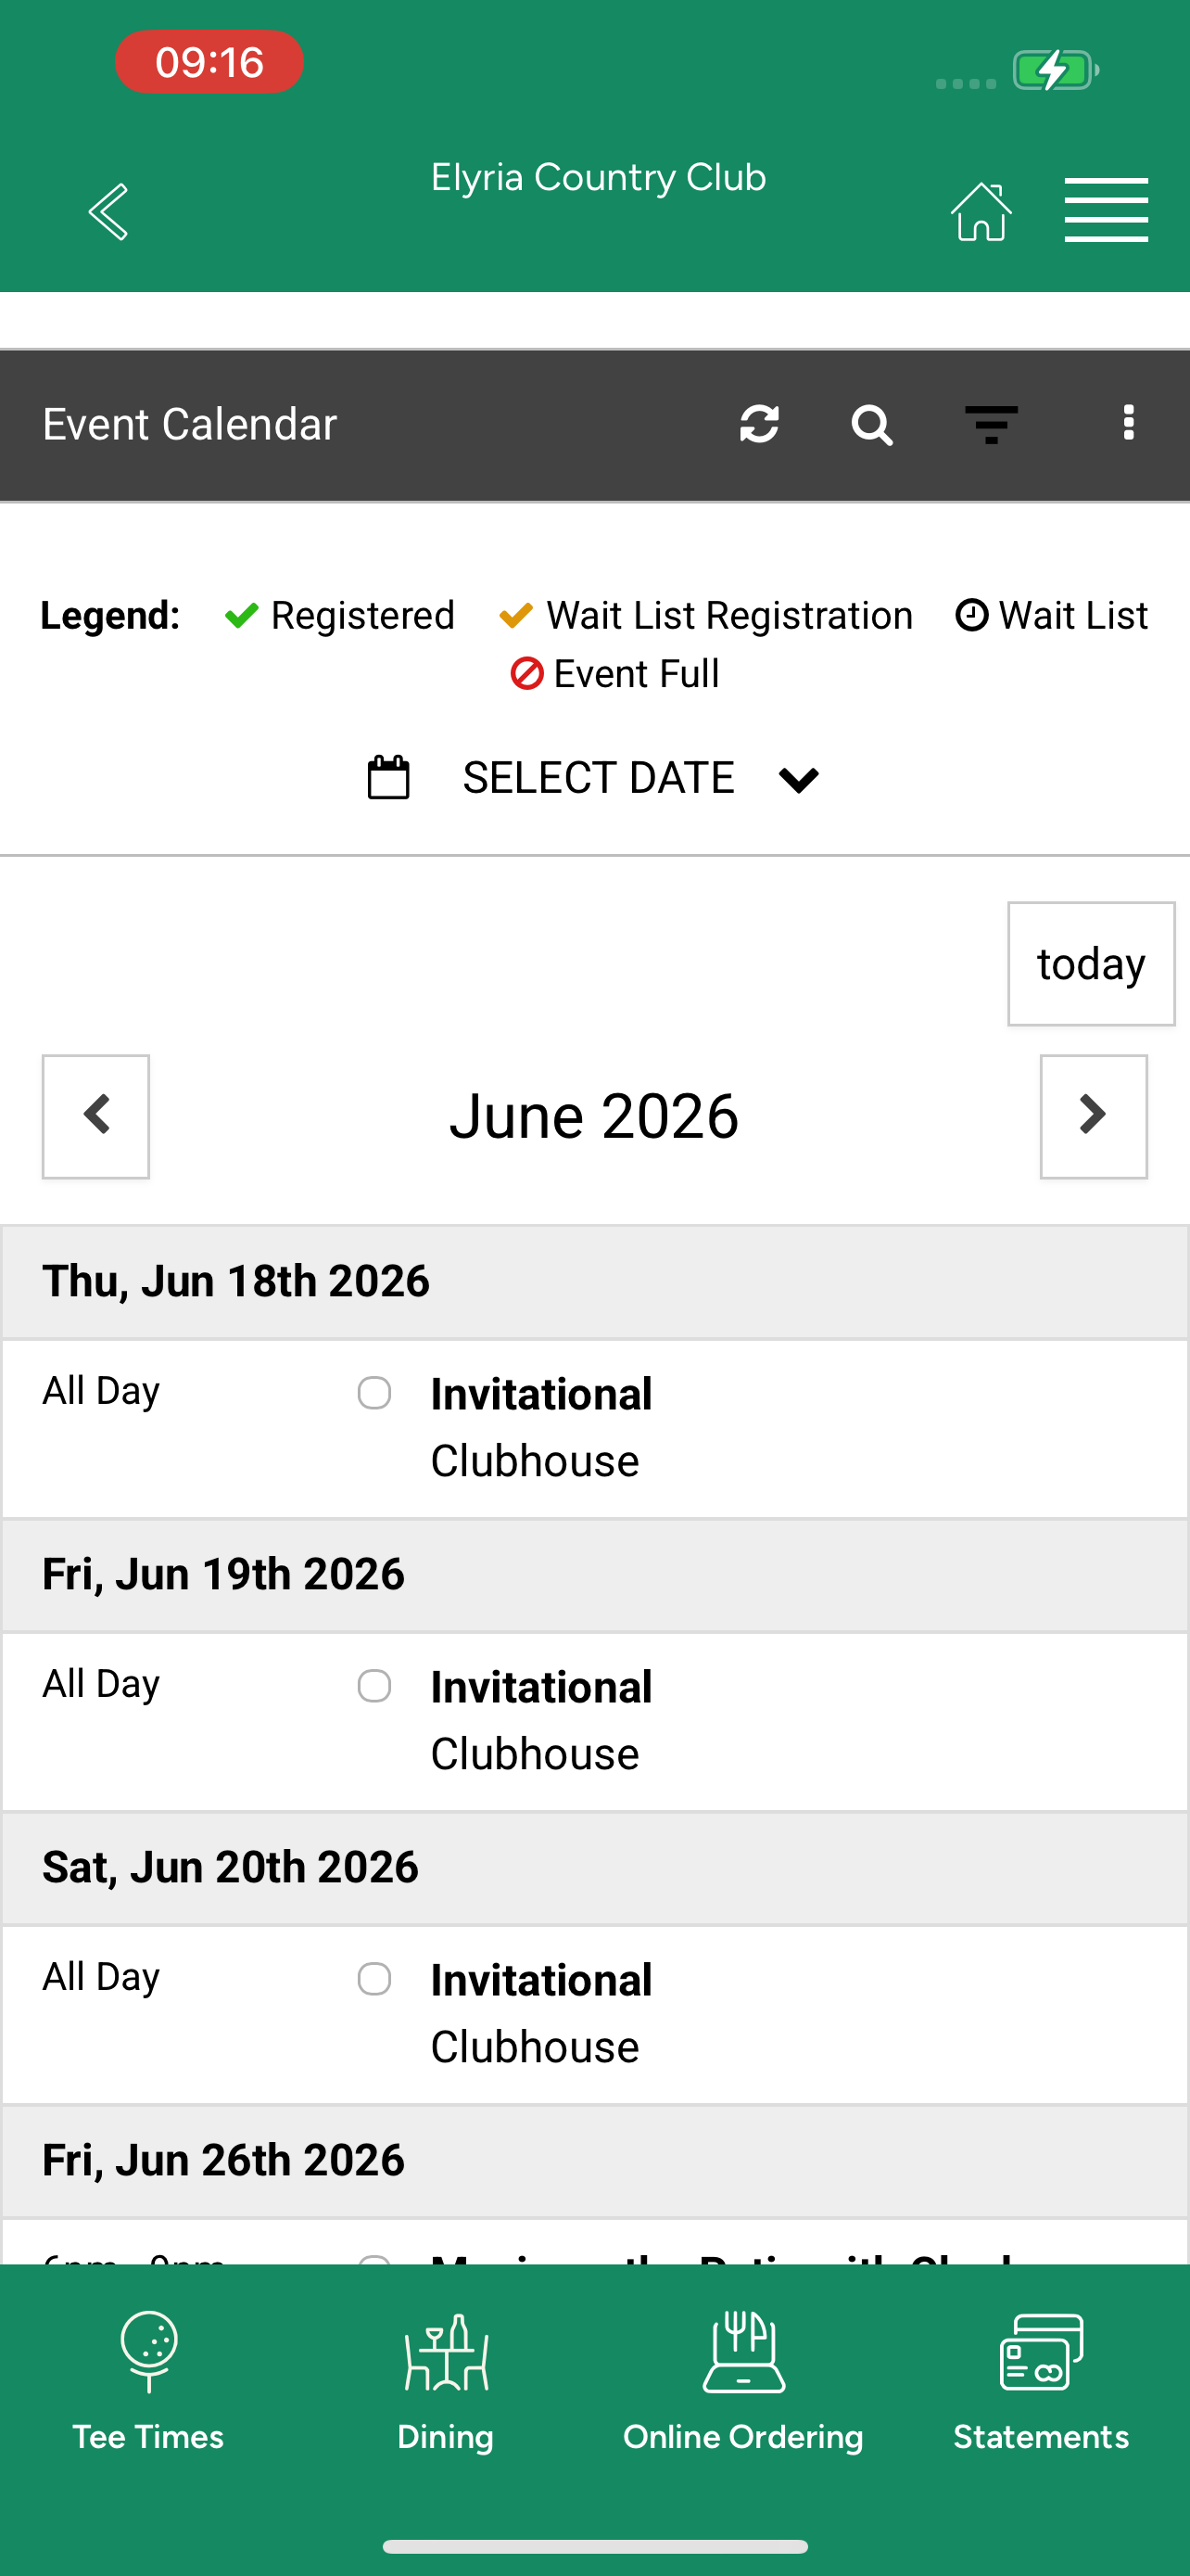Go to the next month after June 2026
The width and height of the screenshot is (1190, 2576).
(1095, 1116)
